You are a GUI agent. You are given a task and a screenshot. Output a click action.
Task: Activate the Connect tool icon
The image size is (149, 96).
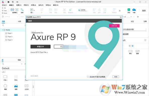point(22,10)
